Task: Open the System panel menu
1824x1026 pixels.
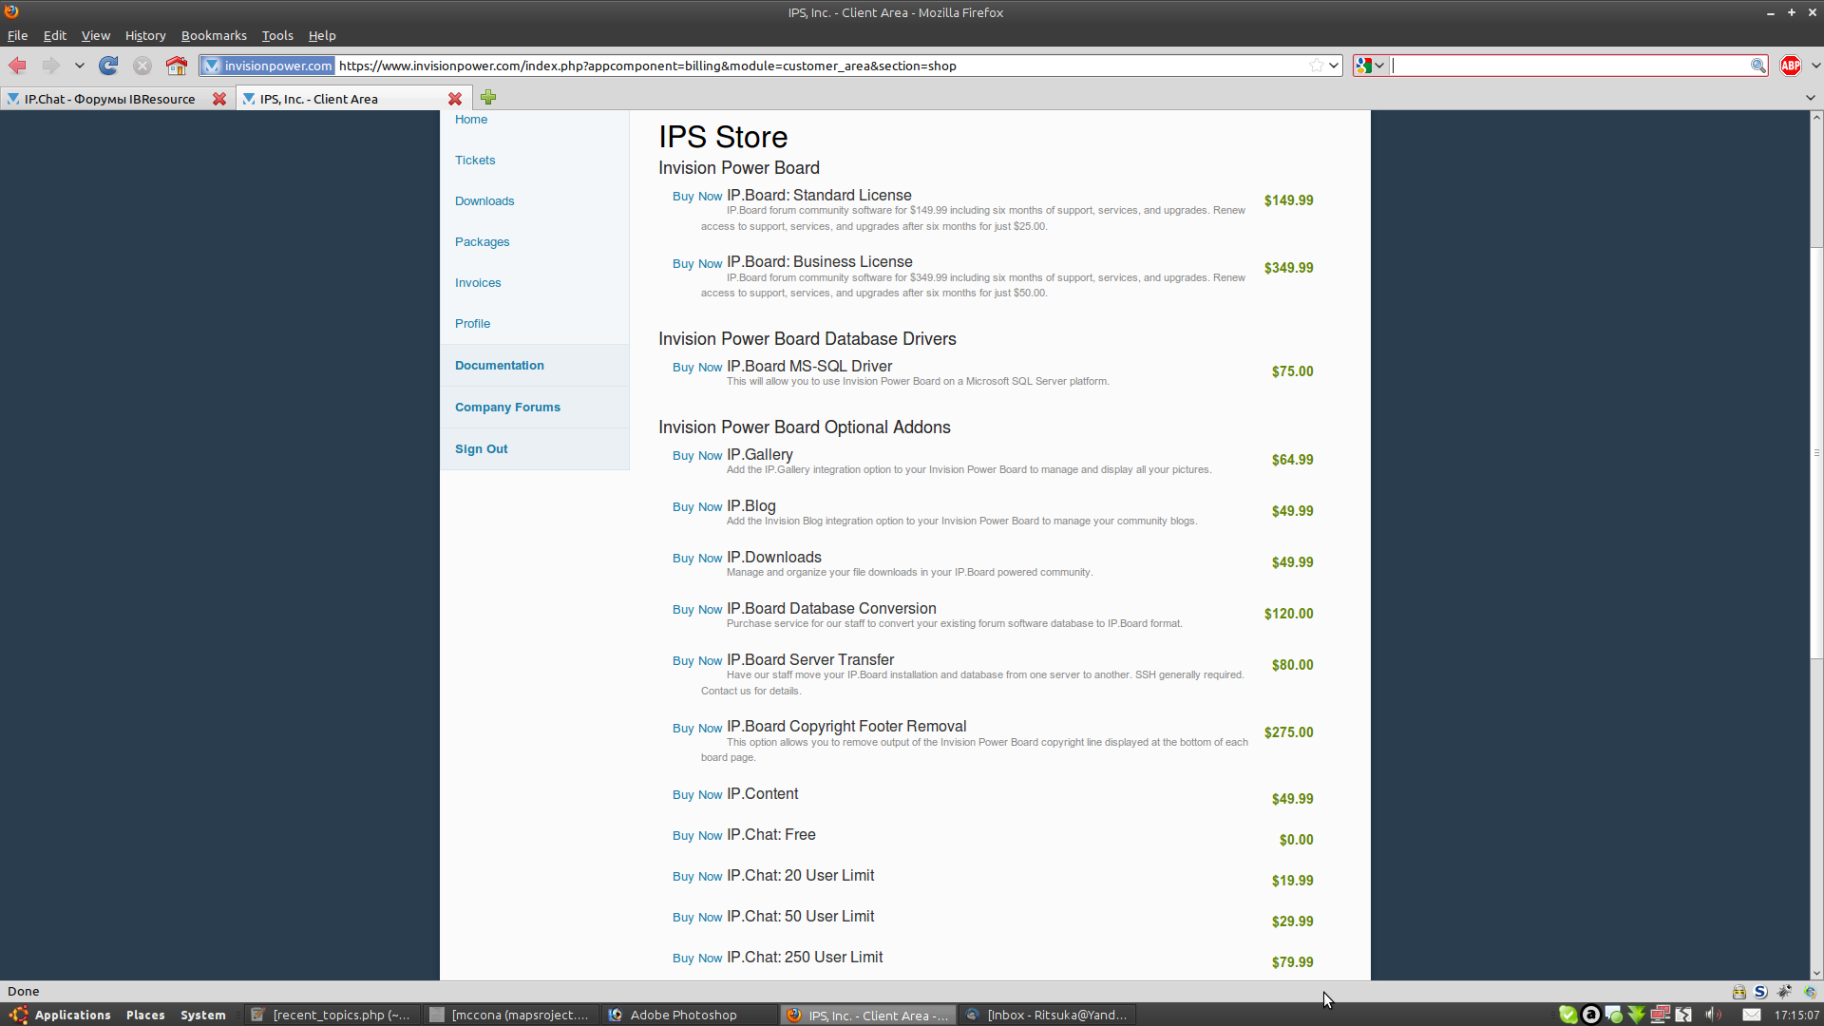Action: coord(203,1015)
